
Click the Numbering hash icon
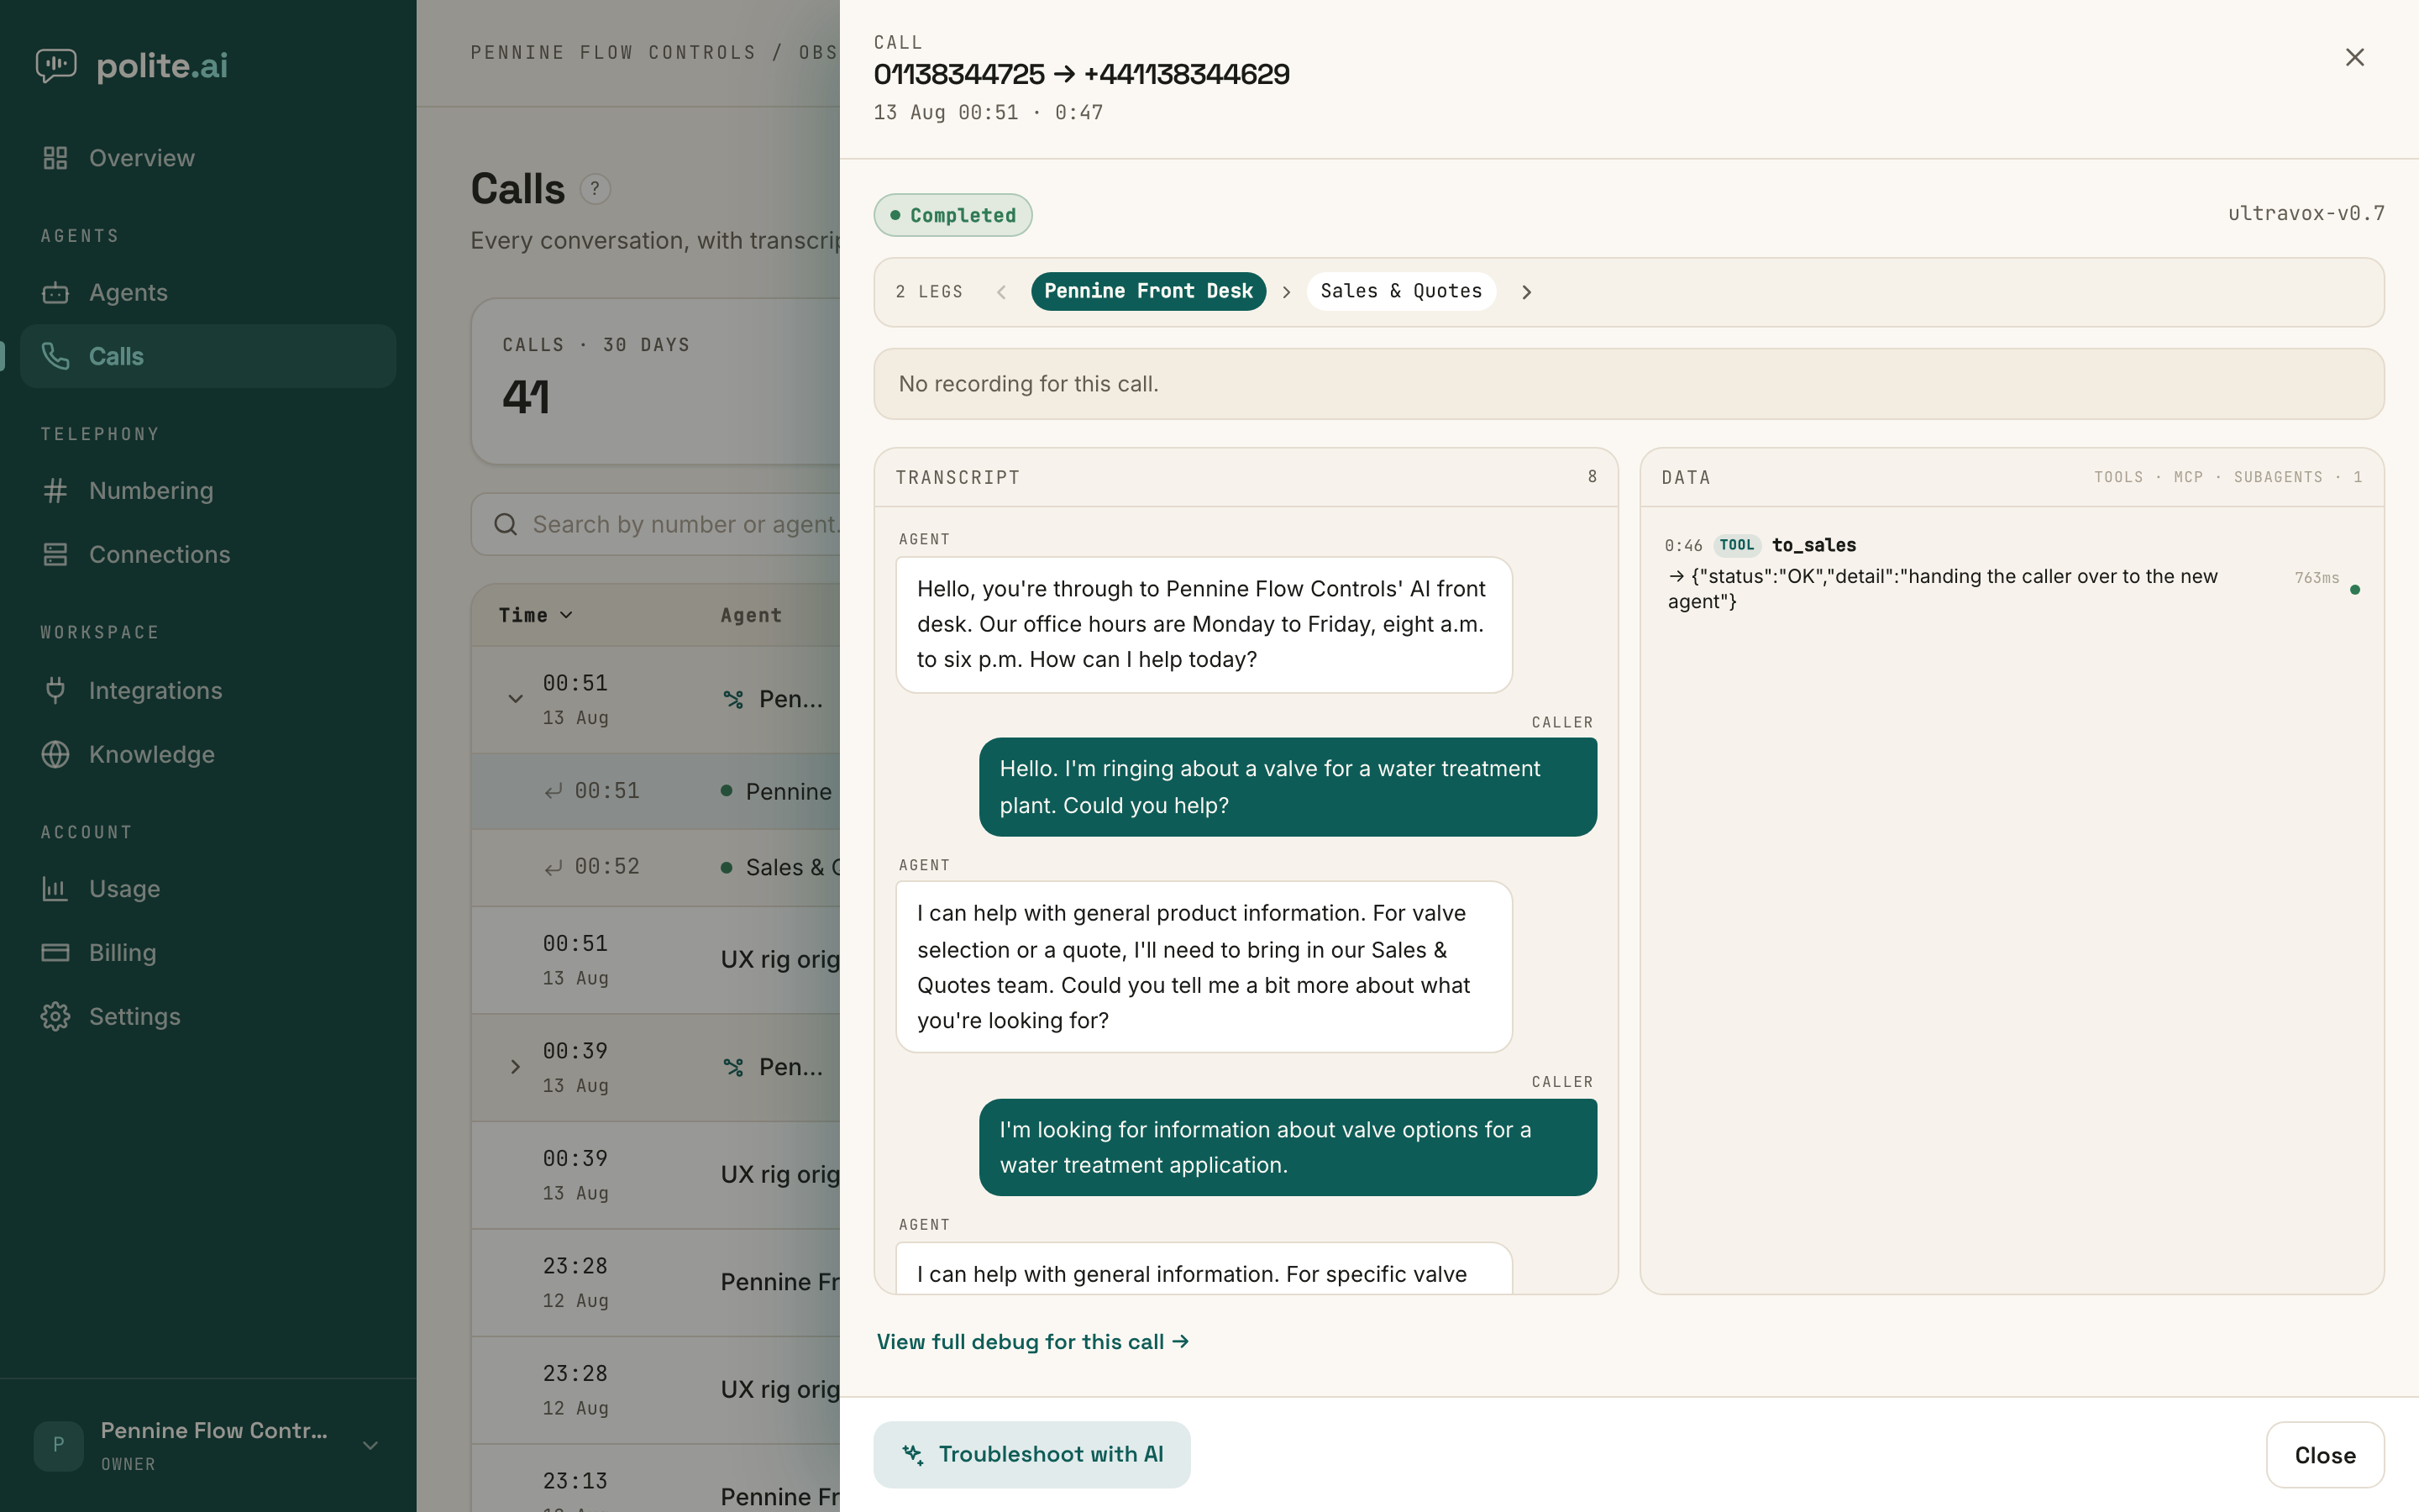click(55, 490)
